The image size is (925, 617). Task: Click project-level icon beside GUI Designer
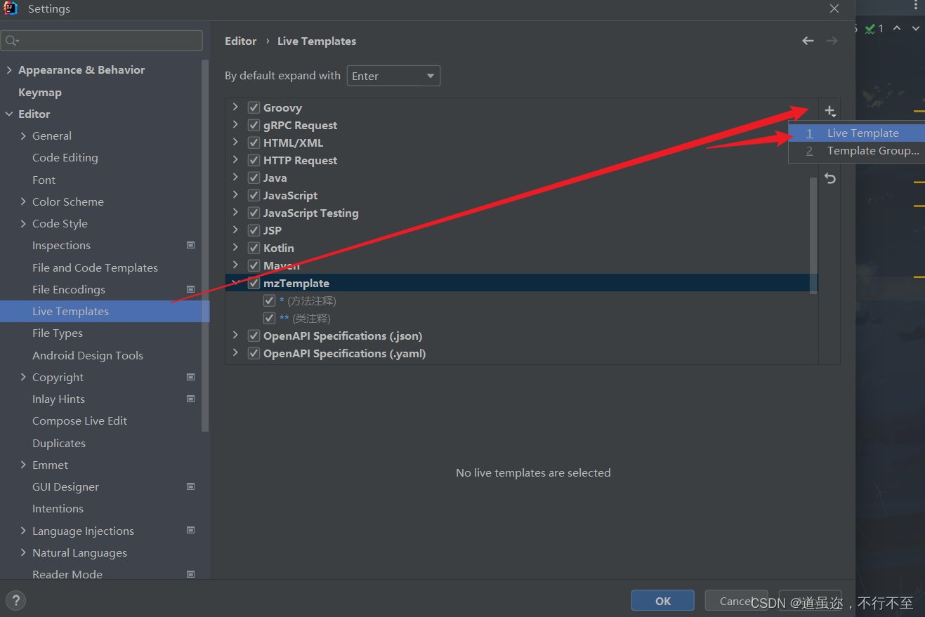point(190,486)
